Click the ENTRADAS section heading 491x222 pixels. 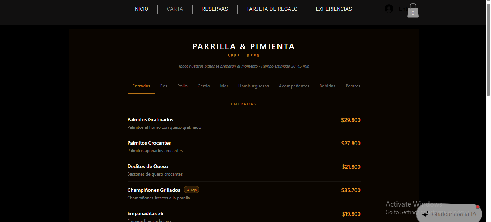click(244, 104)
